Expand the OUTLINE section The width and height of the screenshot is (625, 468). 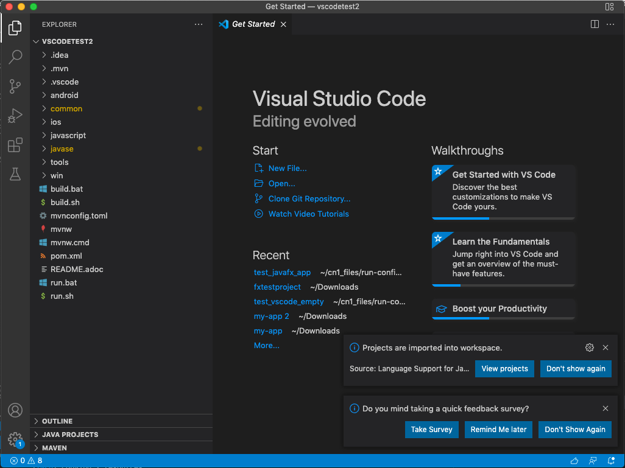pyautogui.click(x=57, y=421)
